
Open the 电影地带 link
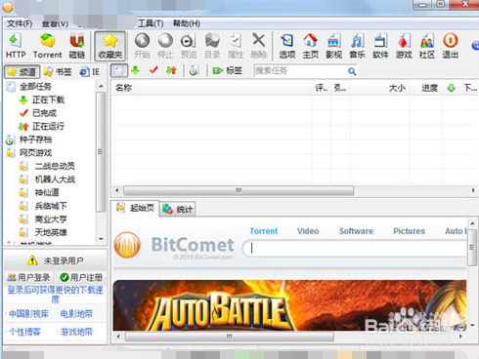(76, 314)
